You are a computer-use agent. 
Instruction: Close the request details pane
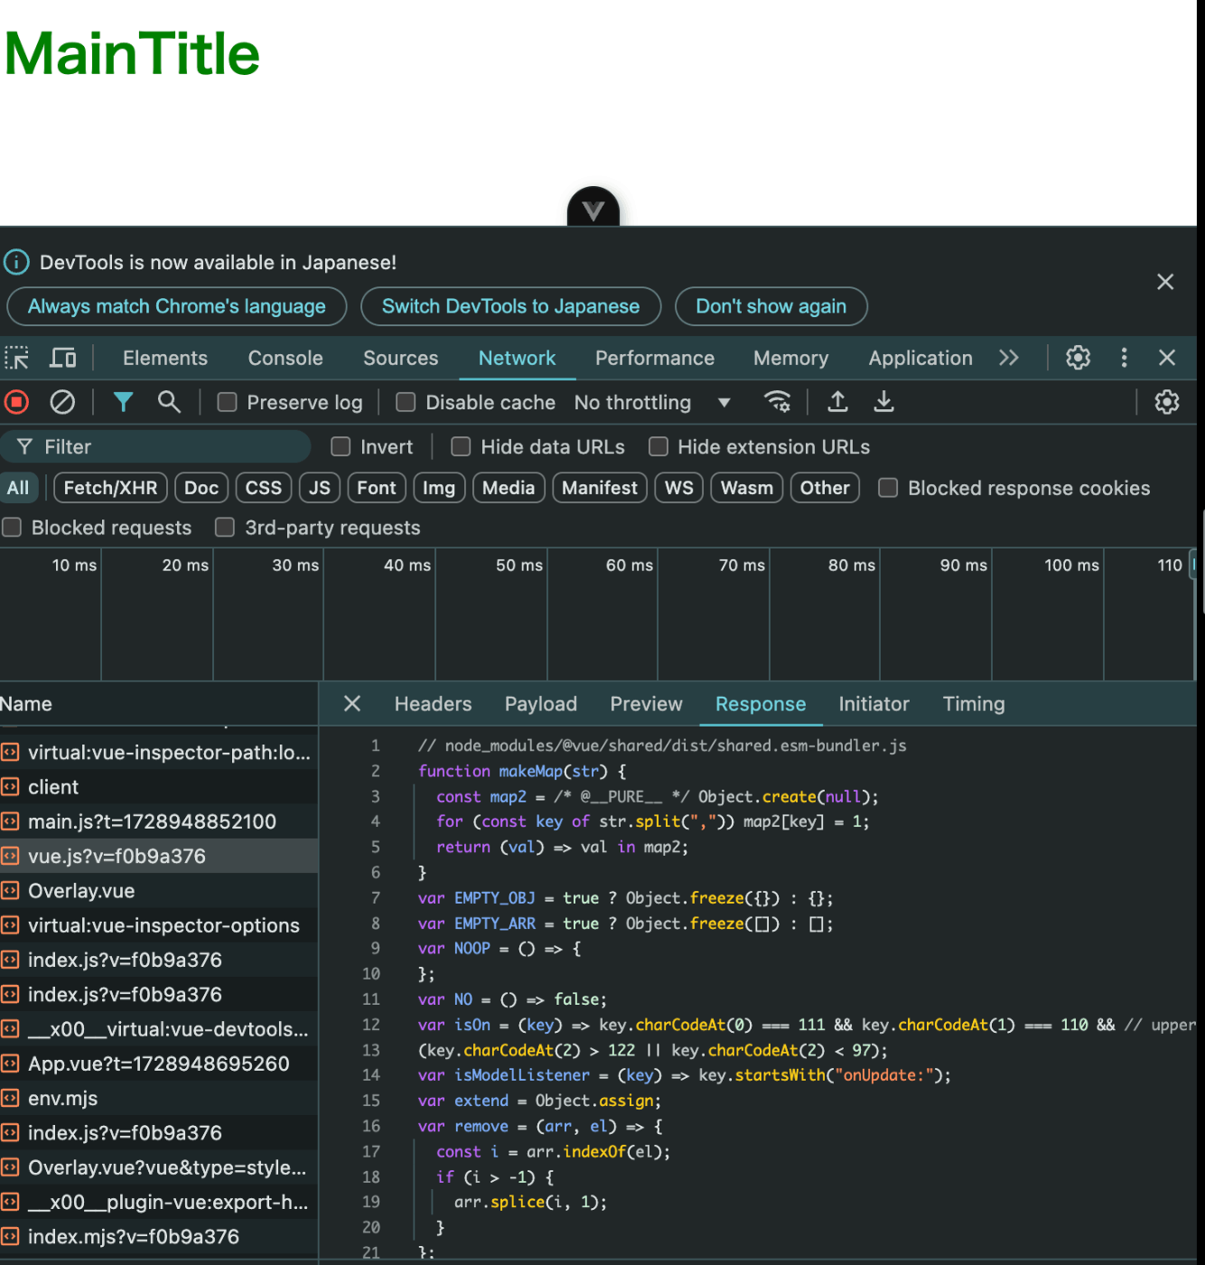352,704
